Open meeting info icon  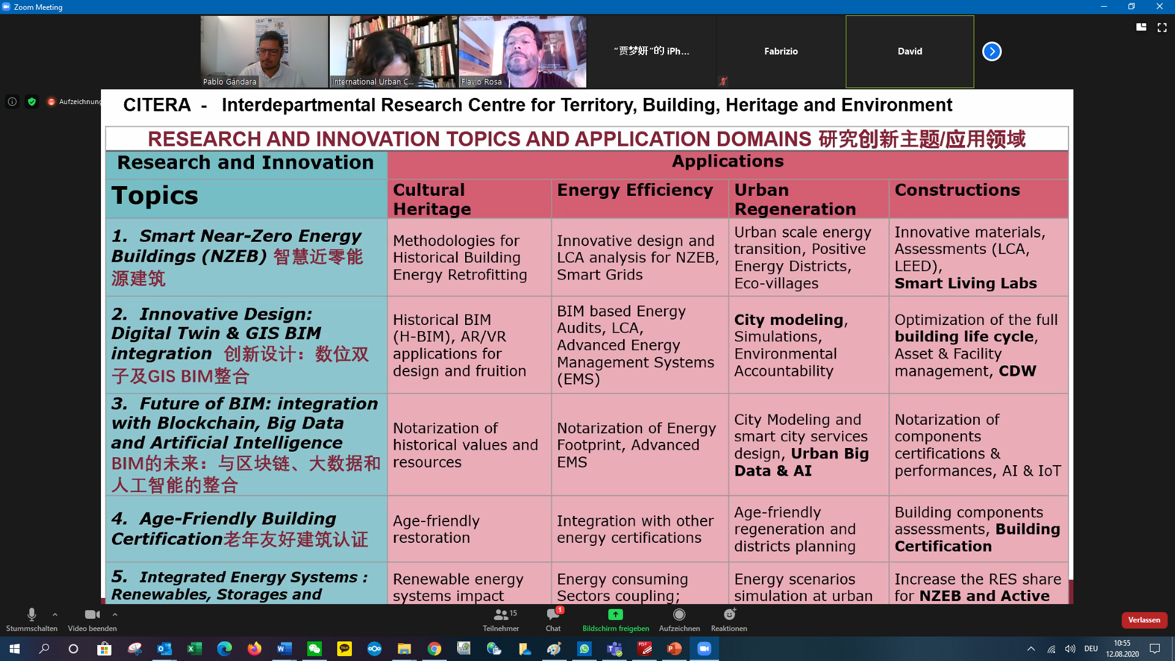pyautogui.click(x=12, y=102)
